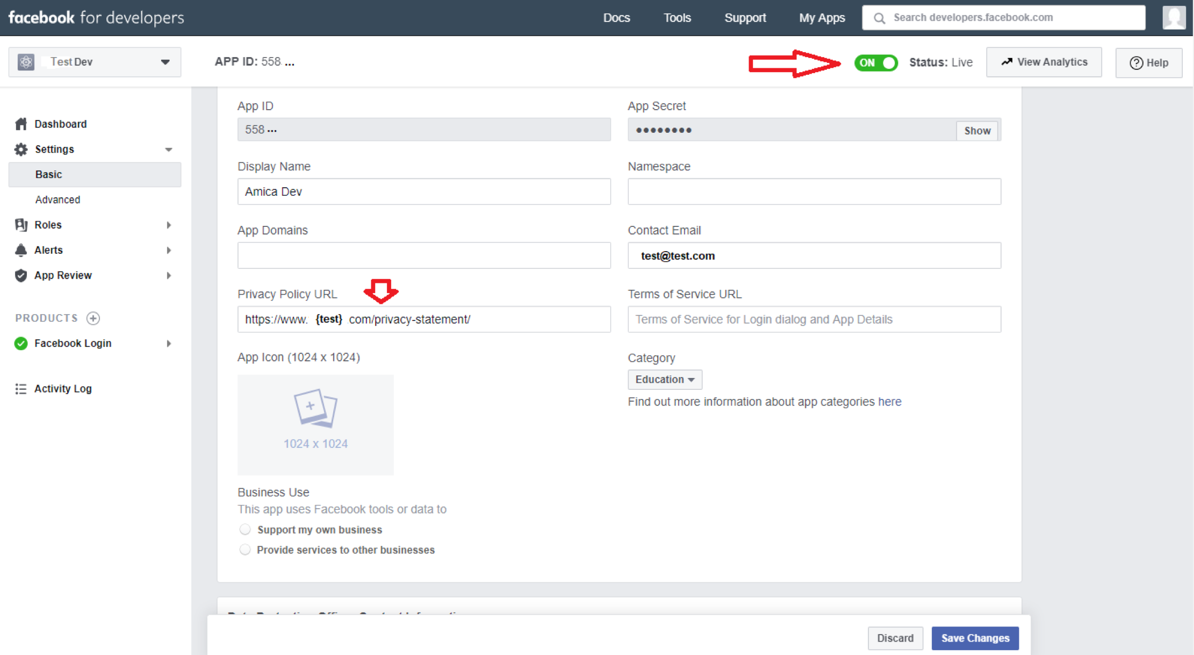This screenshot has width=1194, height=655.
Task: Click the Test Dev app gear icon
Action: [x=26, y=62]
